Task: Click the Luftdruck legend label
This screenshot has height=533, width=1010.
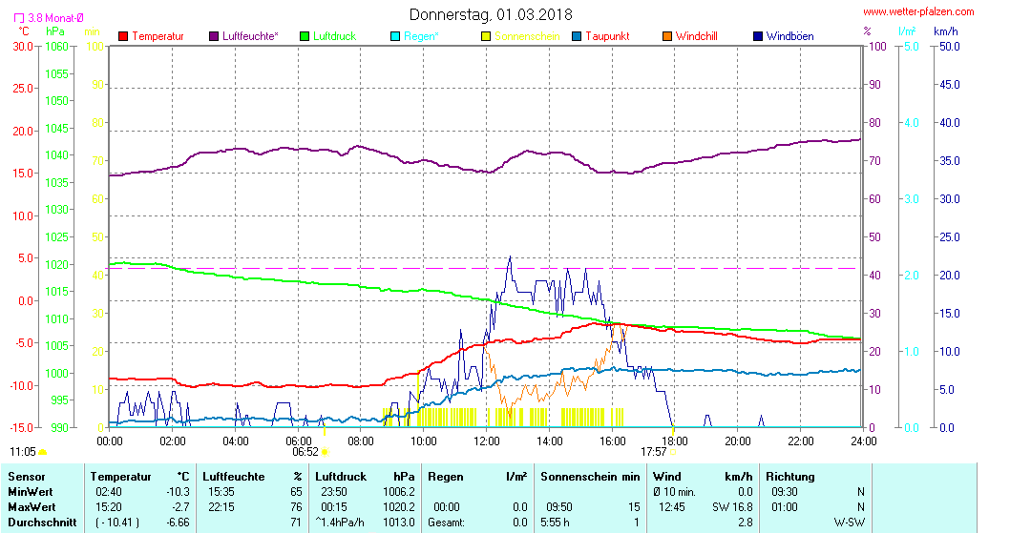Action: tap(334, 36)
